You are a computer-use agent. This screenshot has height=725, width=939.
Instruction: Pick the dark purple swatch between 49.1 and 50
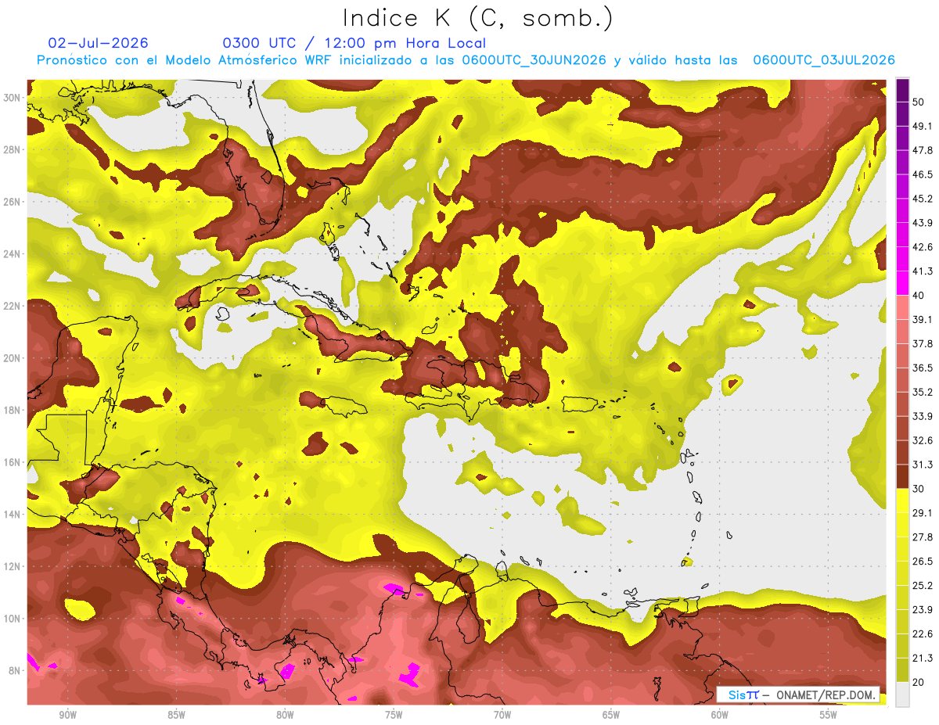click(x=902, y=113)
